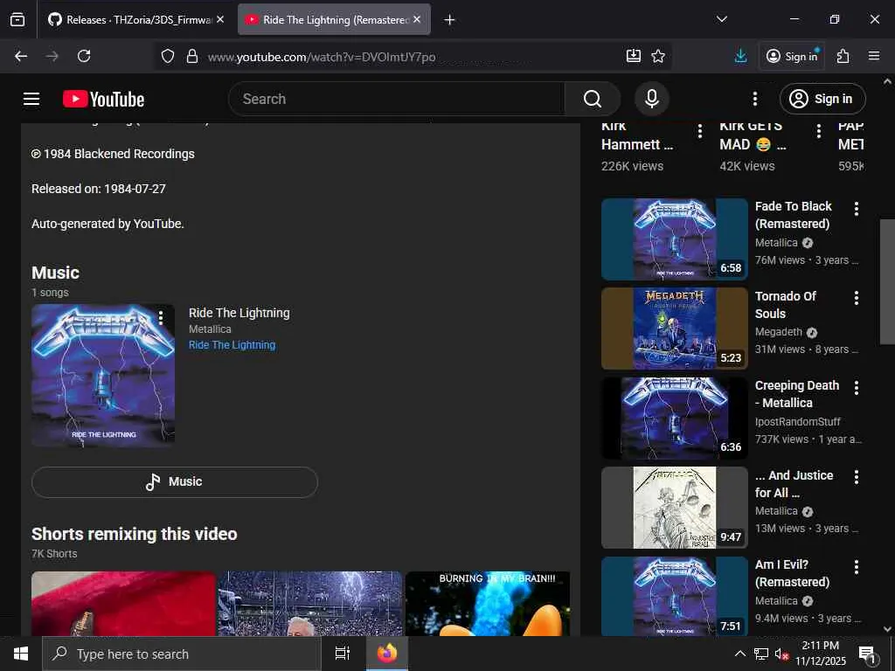Open the Firefox downloads panel arrow
Screen dimensions: 895x671
[740, 56]
